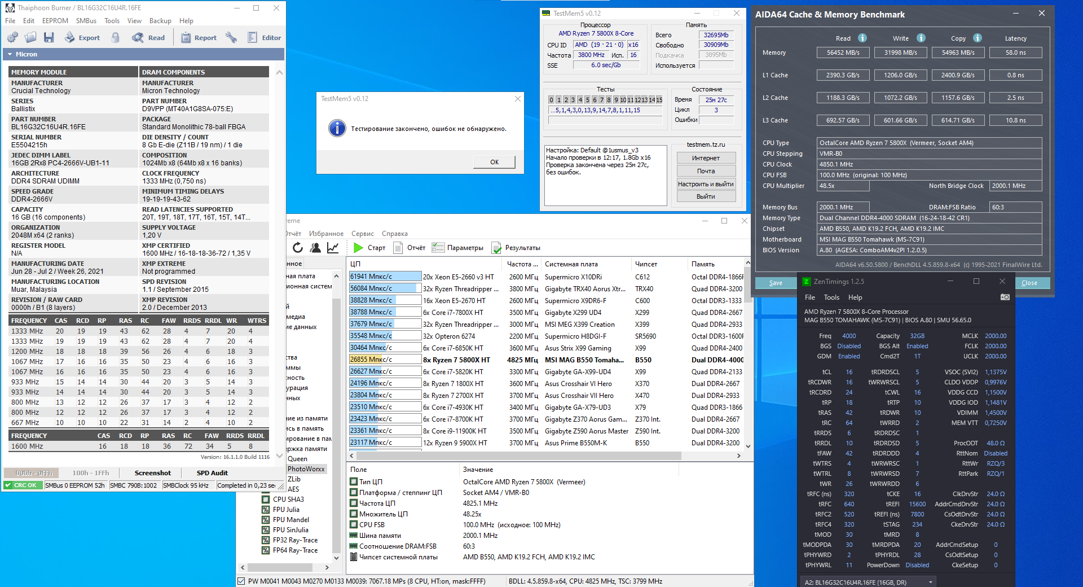
Task: Toggle the status bar PW result checkbox
Action: click(241, 581)
